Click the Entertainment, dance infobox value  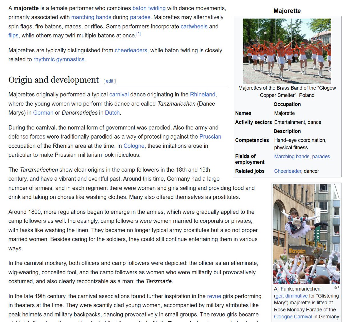(298, 122)
